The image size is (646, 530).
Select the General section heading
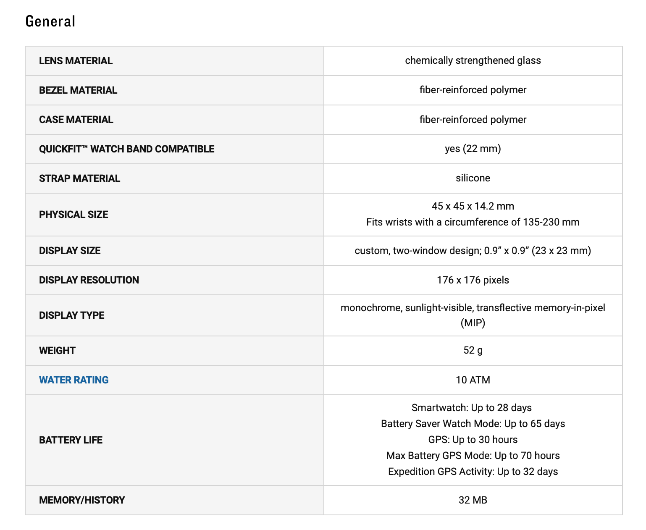coord(50,21)
